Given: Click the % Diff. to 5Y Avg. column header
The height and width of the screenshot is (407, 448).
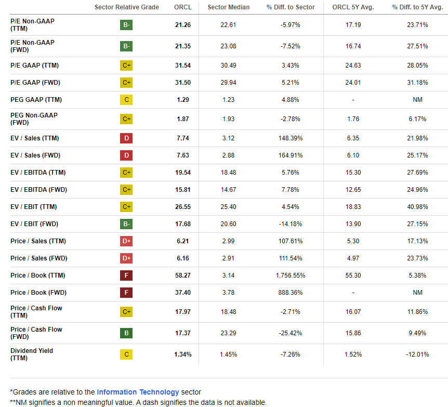Looking at the screenshot, I should (417, 7).
